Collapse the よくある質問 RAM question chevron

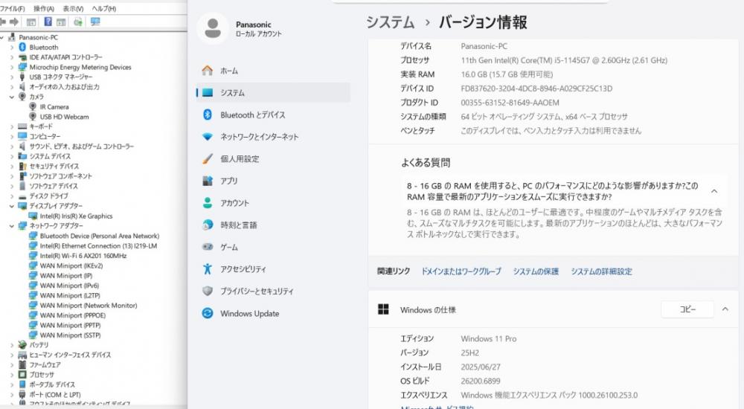714,191
